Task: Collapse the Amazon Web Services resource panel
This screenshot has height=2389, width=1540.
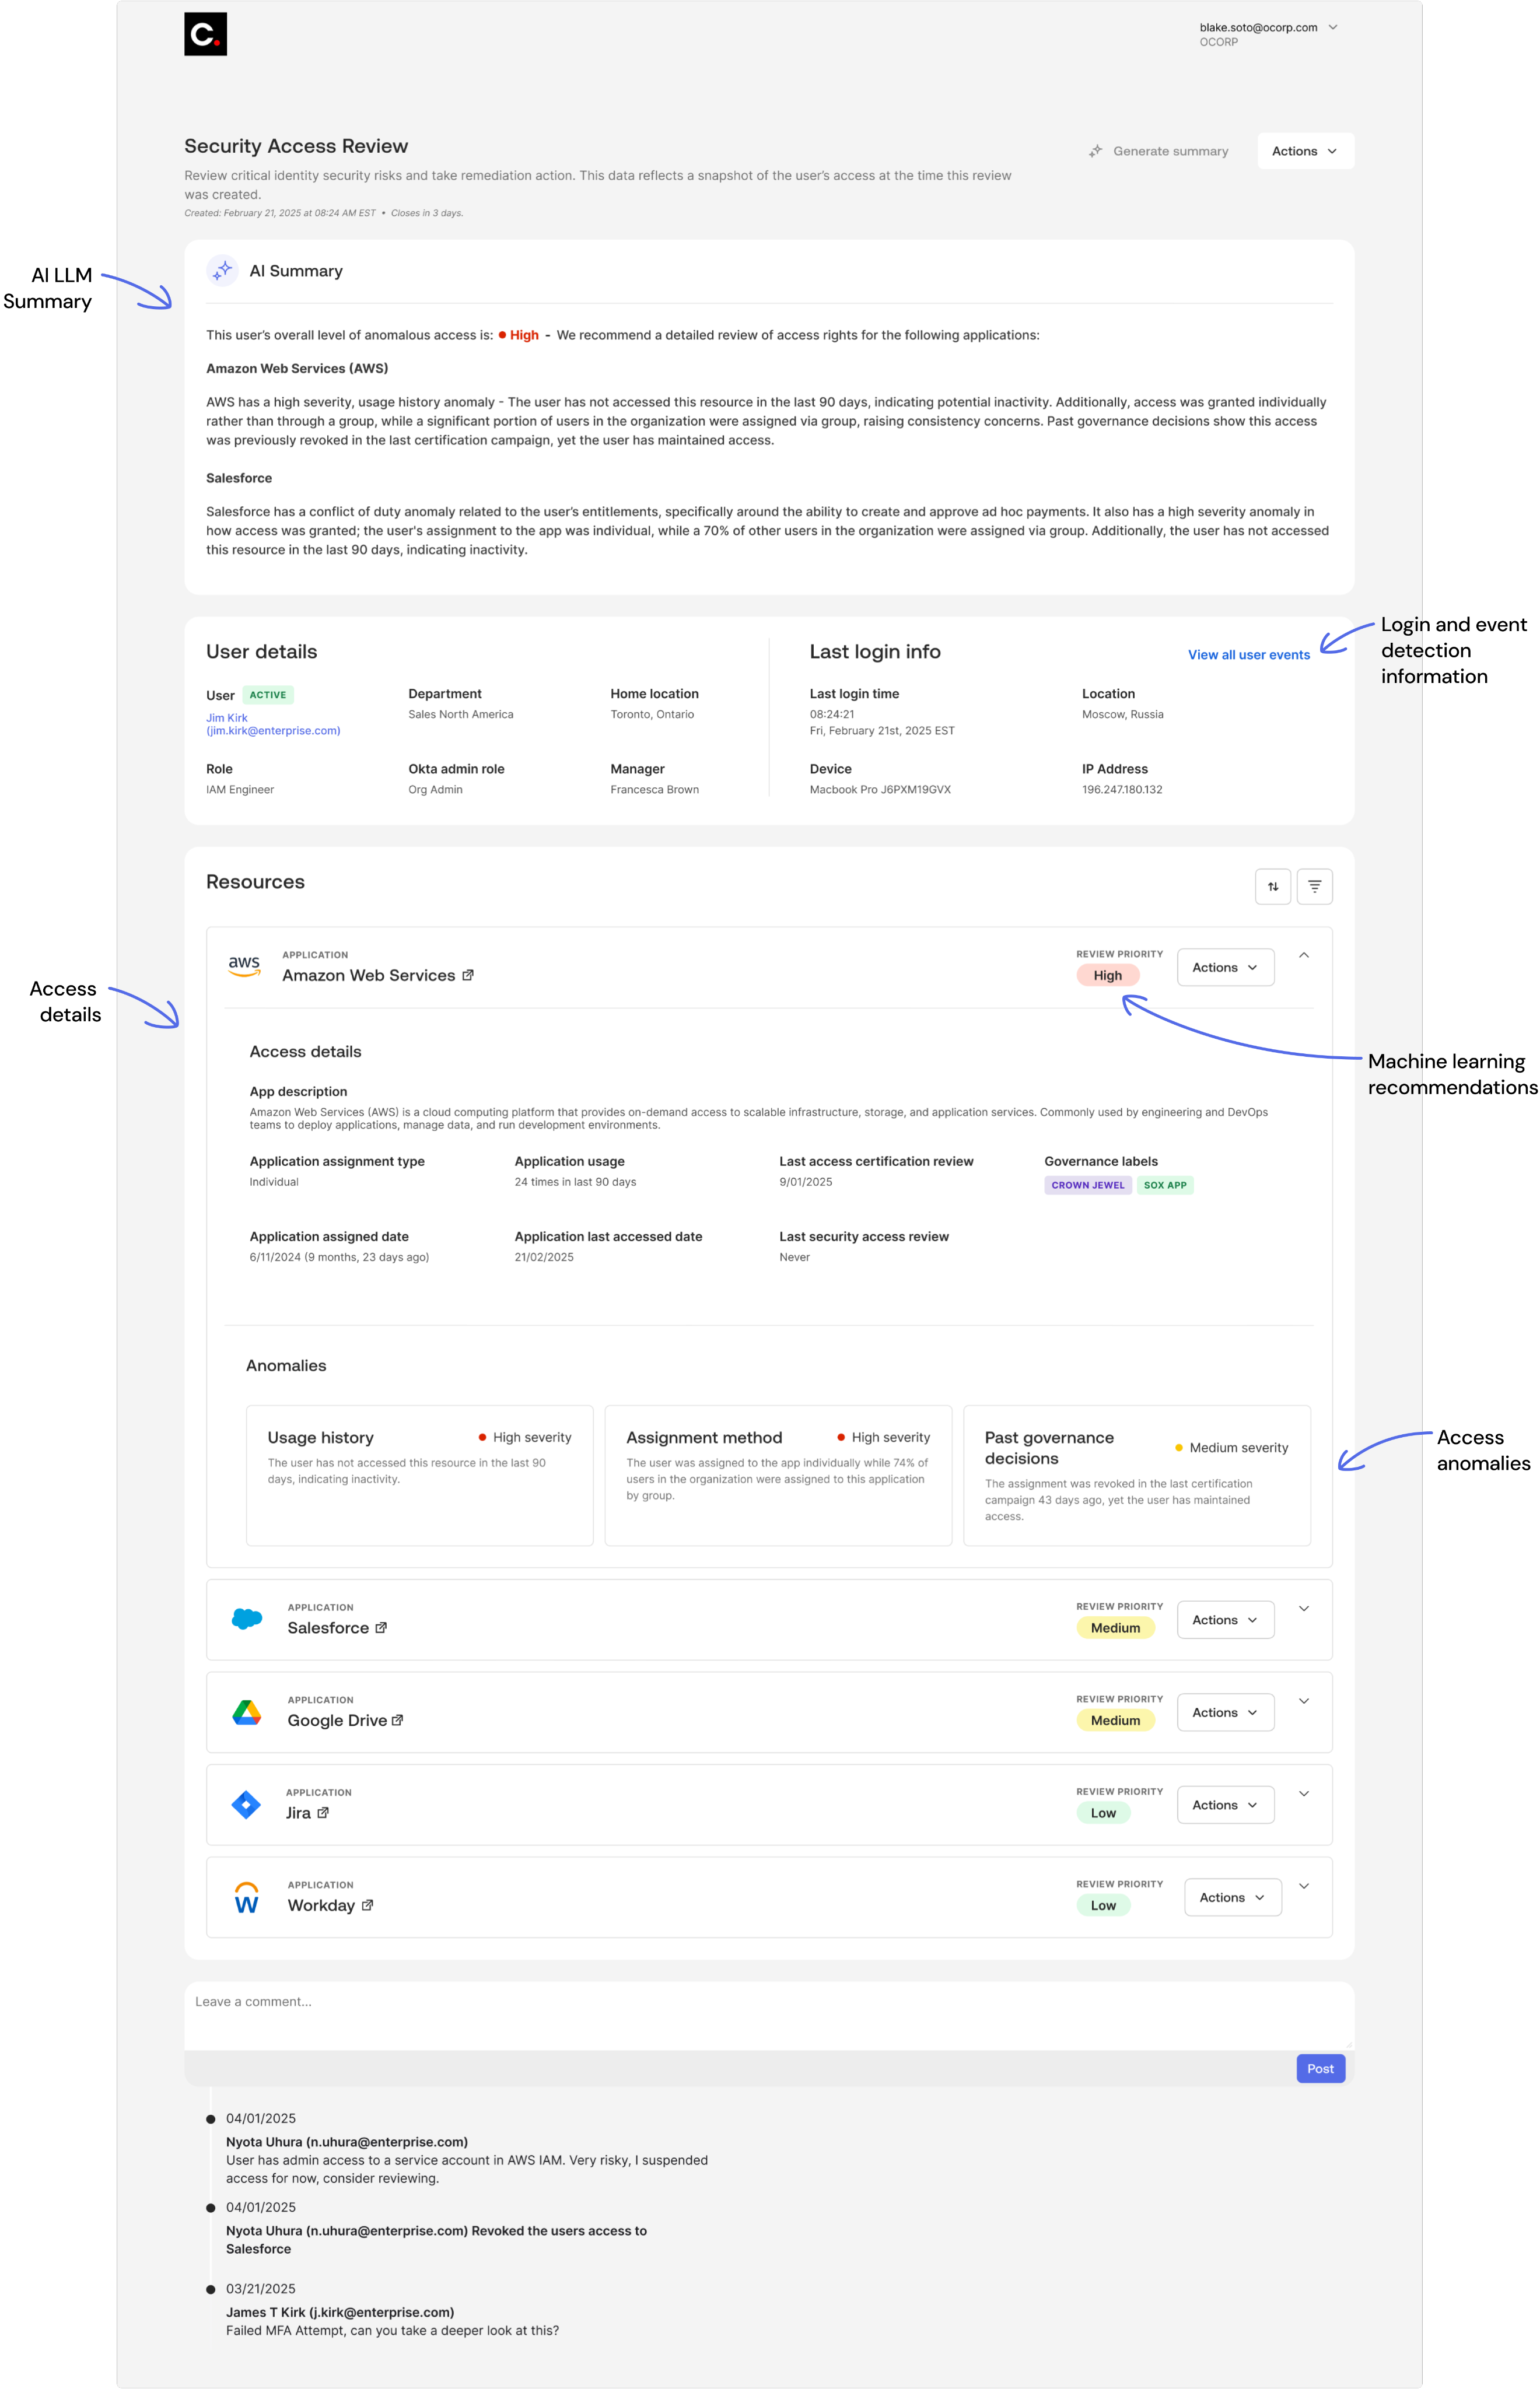Action: (x=1303, y=955)
